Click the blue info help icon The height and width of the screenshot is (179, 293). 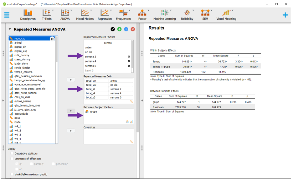(x=126, y=29)
